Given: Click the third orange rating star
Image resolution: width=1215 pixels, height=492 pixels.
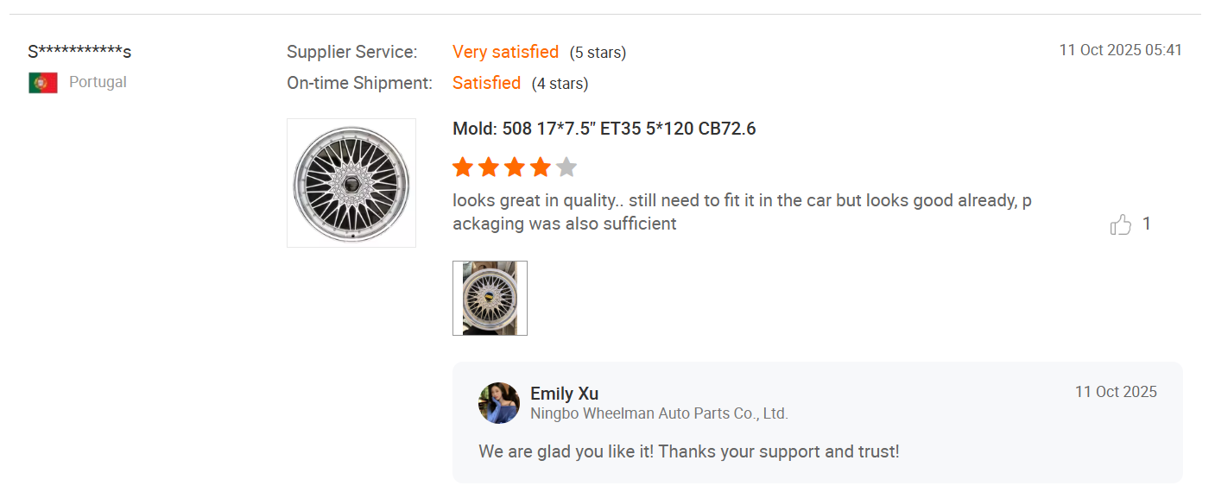Looking at the screenshot, I should coord(515,167).
